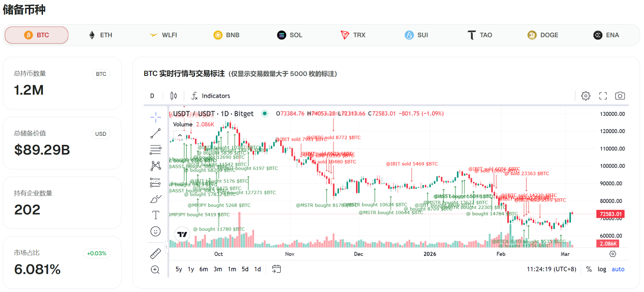Open the D interval selector
The height and width of the screenshot is (292, 644).
pyautogui.click(x=152, y=96)
